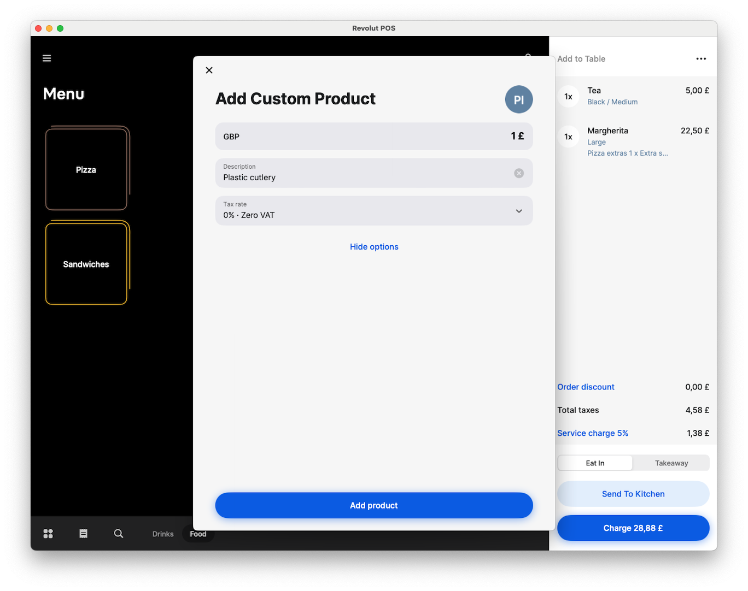Image resolution: width=748 pixels, height=591 pixels.
Task: Click the Margherita price 22,50 £
Action: coord(695,131)
